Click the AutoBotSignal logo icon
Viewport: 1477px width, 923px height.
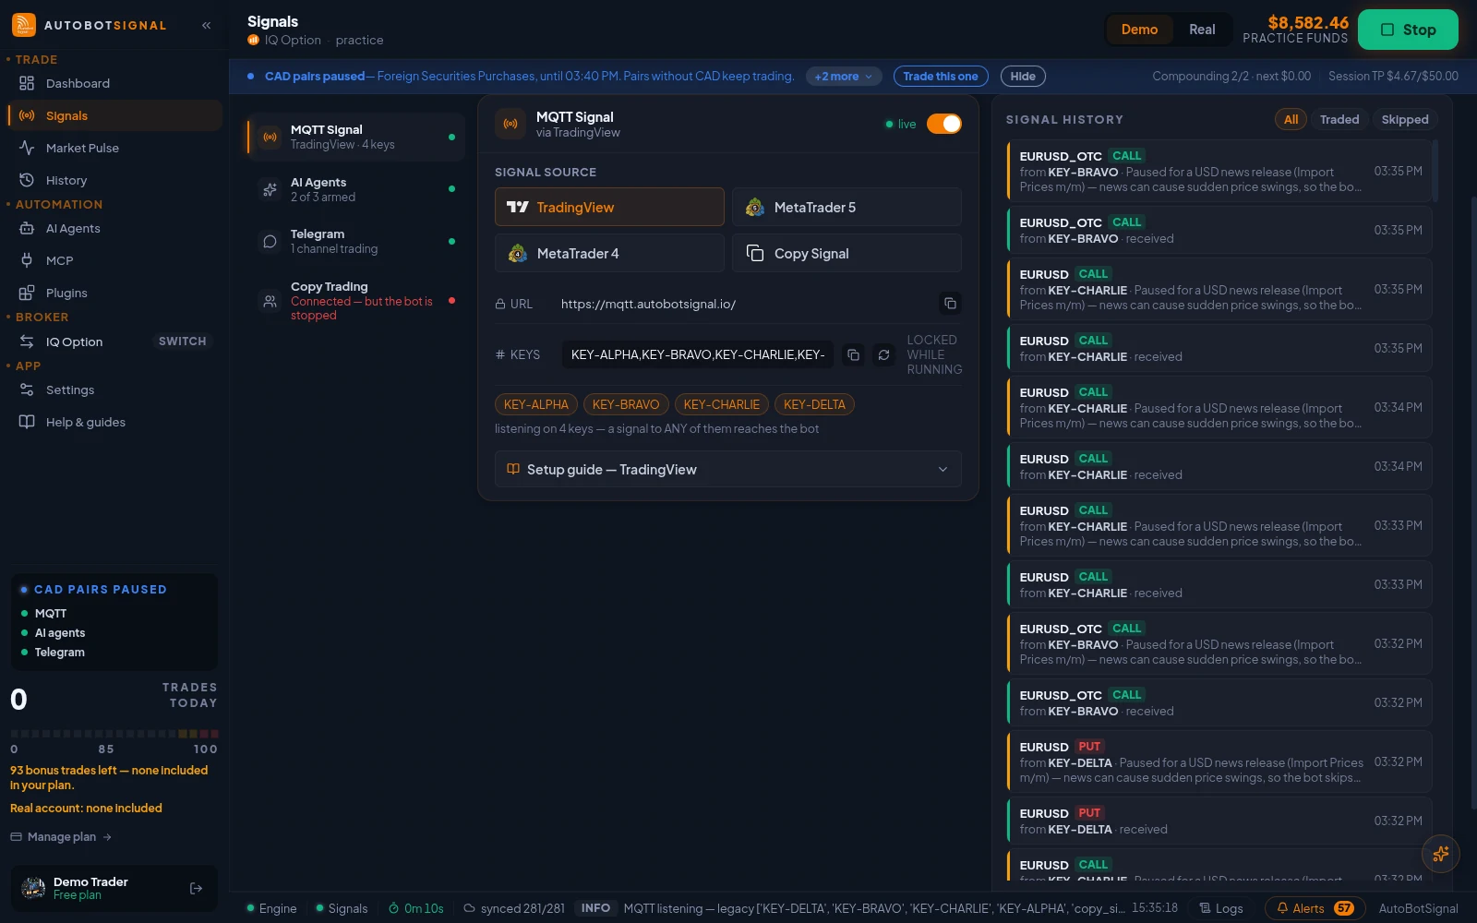tap(24, 25)
